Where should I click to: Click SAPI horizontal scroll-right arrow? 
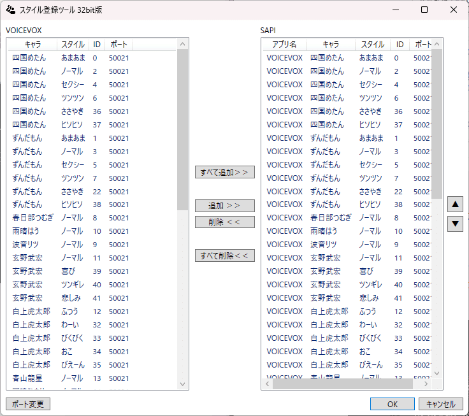point(426,384)
